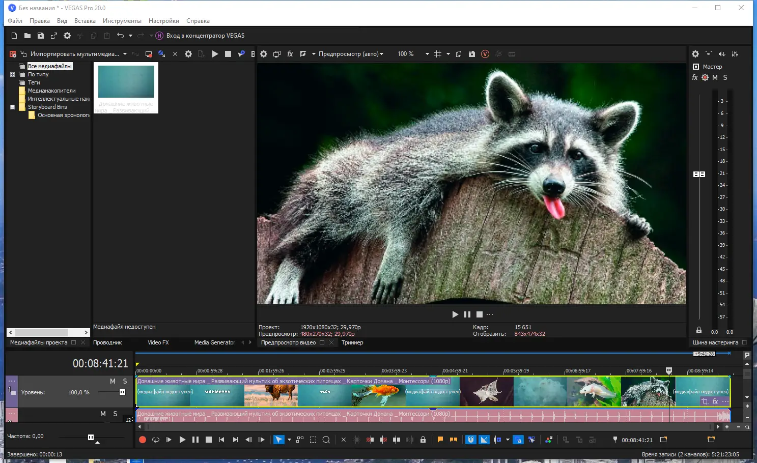Mute the Master bus using M
Image resolution: width=757 pixels, height=463 pixels.
click(x=715, y=77)
